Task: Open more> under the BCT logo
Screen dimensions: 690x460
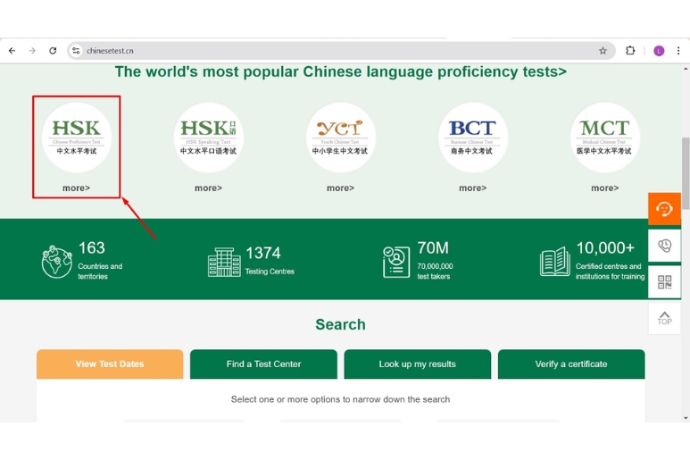Action: coord(472,188)
